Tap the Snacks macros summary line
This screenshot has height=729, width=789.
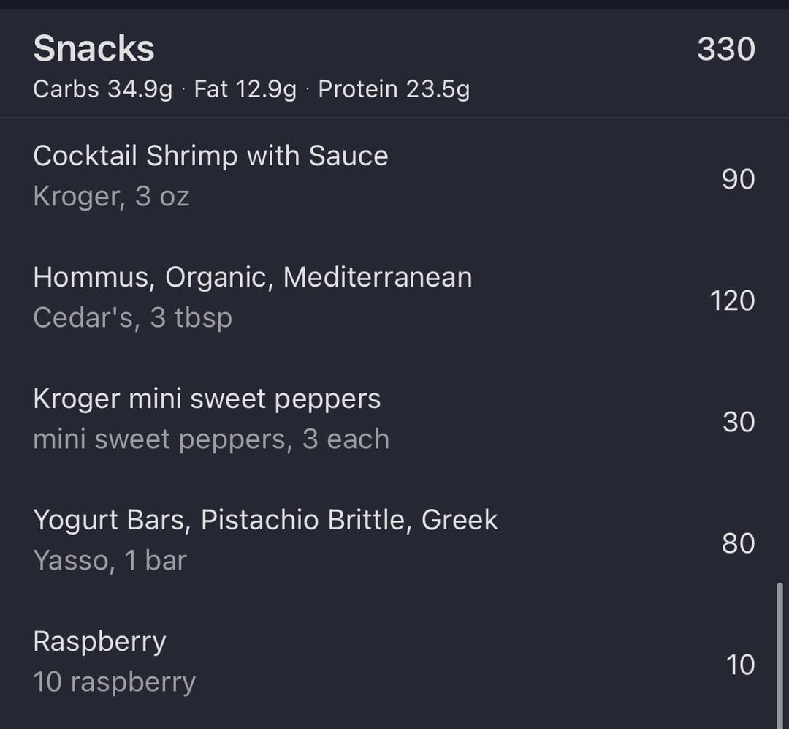point(251,90)
